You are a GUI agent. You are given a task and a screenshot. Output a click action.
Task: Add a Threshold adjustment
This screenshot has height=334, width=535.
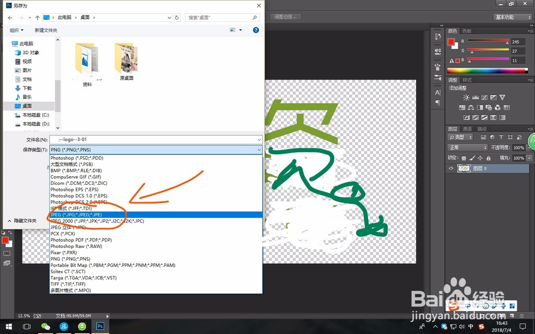click(x=484, y=117)
